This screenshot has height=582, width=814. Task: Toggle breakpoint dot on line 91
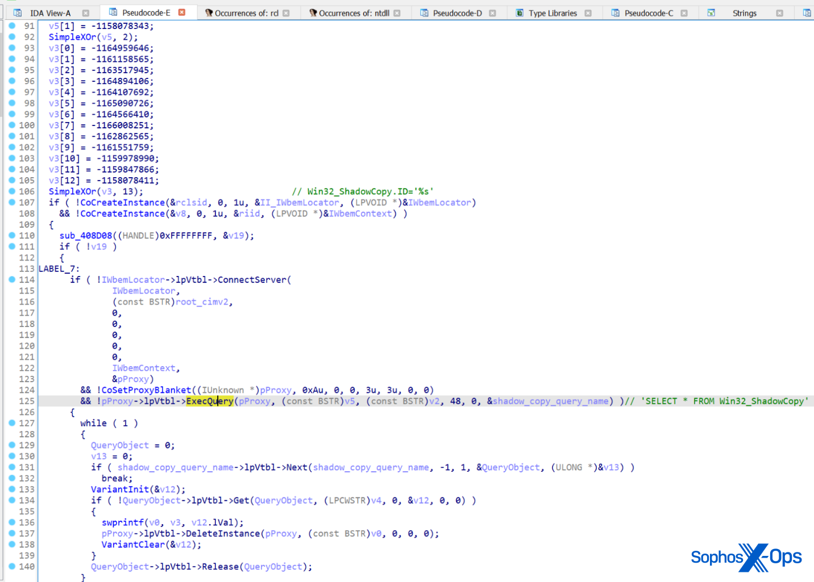12,26
